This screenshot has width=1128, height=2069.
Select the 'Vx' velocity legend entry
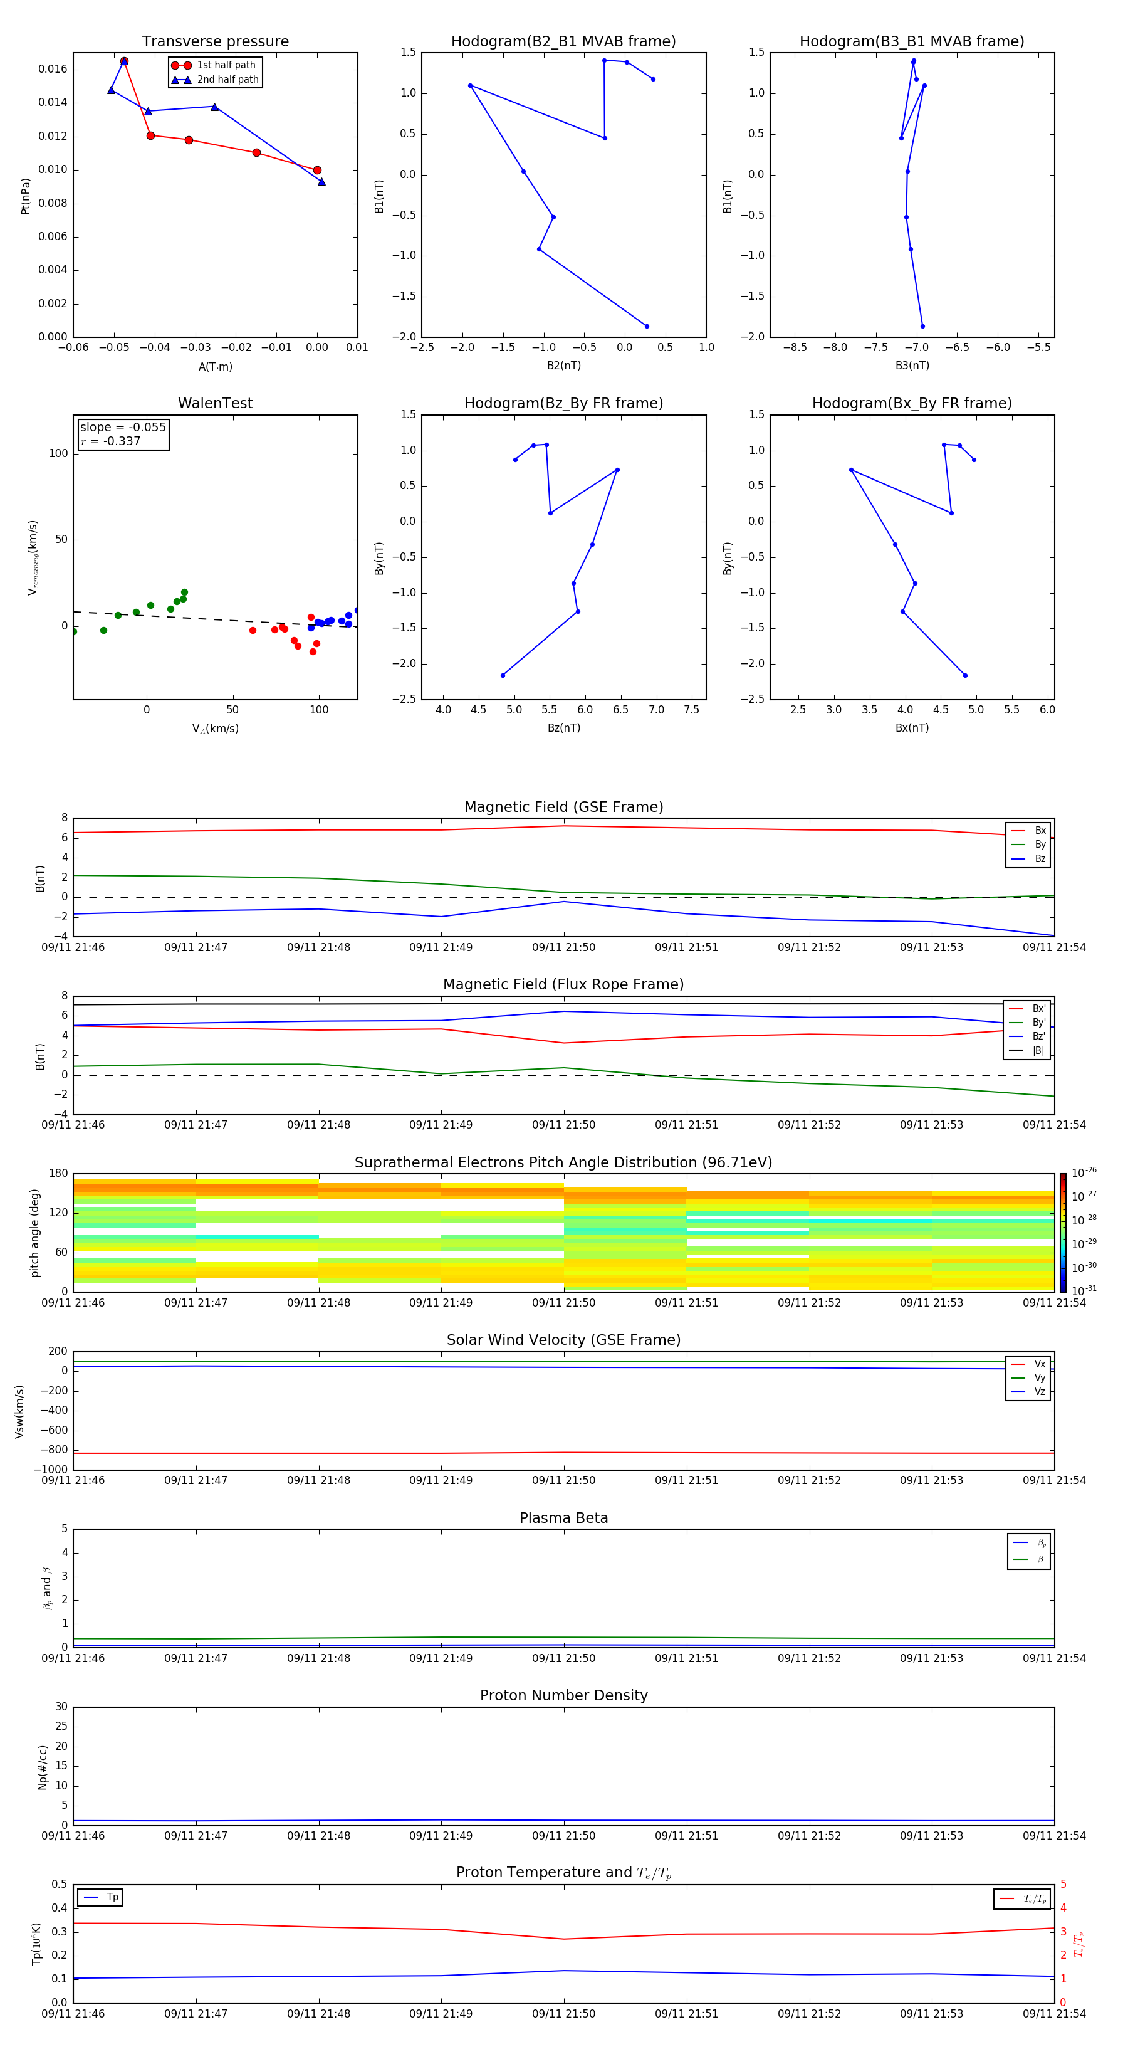point(1028,1364)
